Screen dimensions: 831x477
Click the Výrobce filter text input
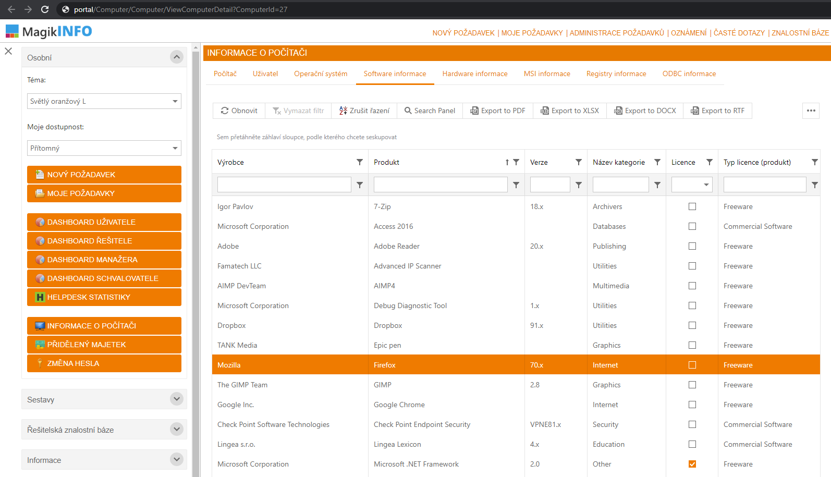click(284, 185)
